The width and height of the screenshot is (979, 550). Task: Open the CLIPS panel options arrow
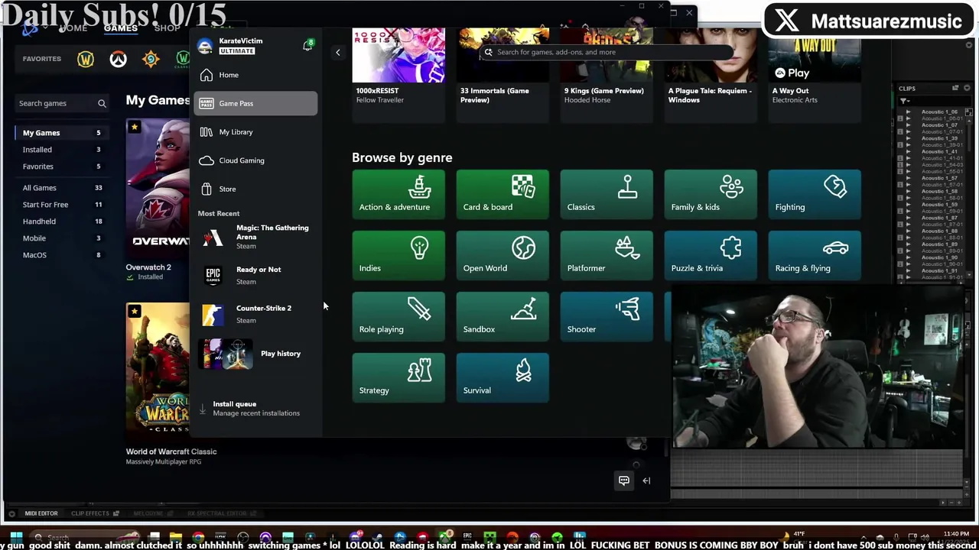click(967, 89)
